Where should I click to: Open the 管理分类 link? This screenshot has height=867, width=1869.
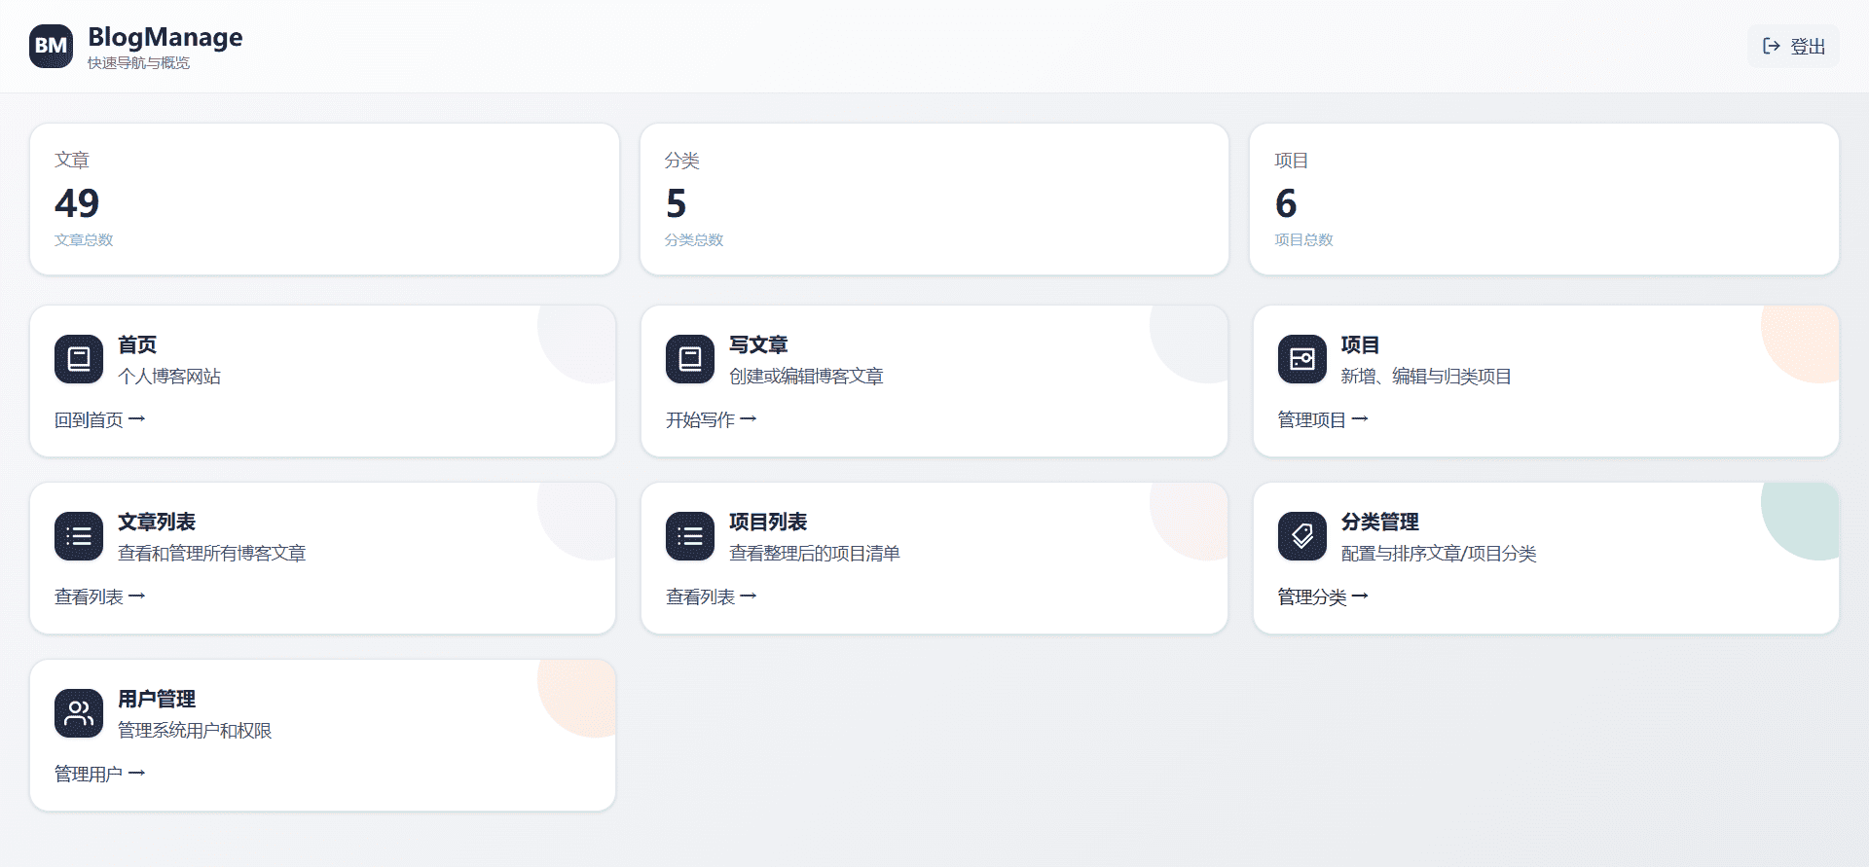(1322, 596)
